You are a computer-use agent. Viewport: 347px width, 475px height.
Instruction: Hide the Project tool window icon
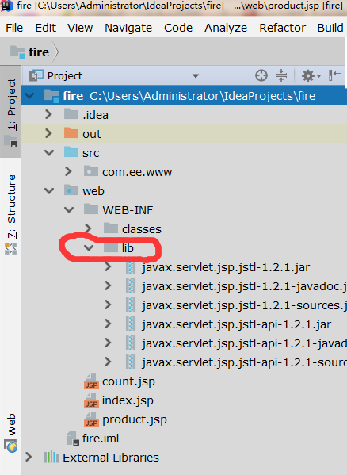pyautogui.click(x=335, y=75)
